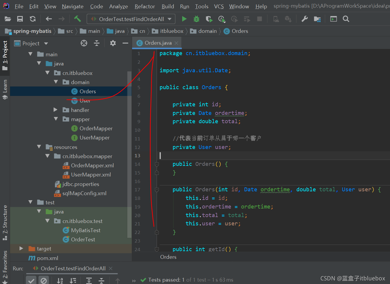The height and width of the screenshot is (284, 390).
Task: Close the Orders.java tab
Action: pos(176,43)
